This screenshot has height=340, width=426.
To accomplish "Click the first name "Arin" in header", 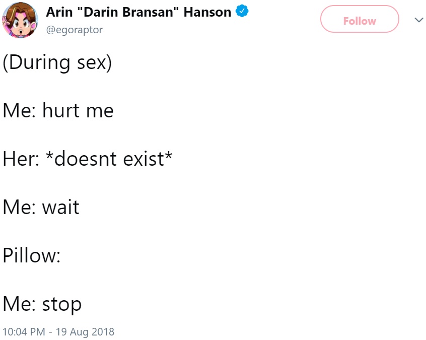I will pos(59,12).
